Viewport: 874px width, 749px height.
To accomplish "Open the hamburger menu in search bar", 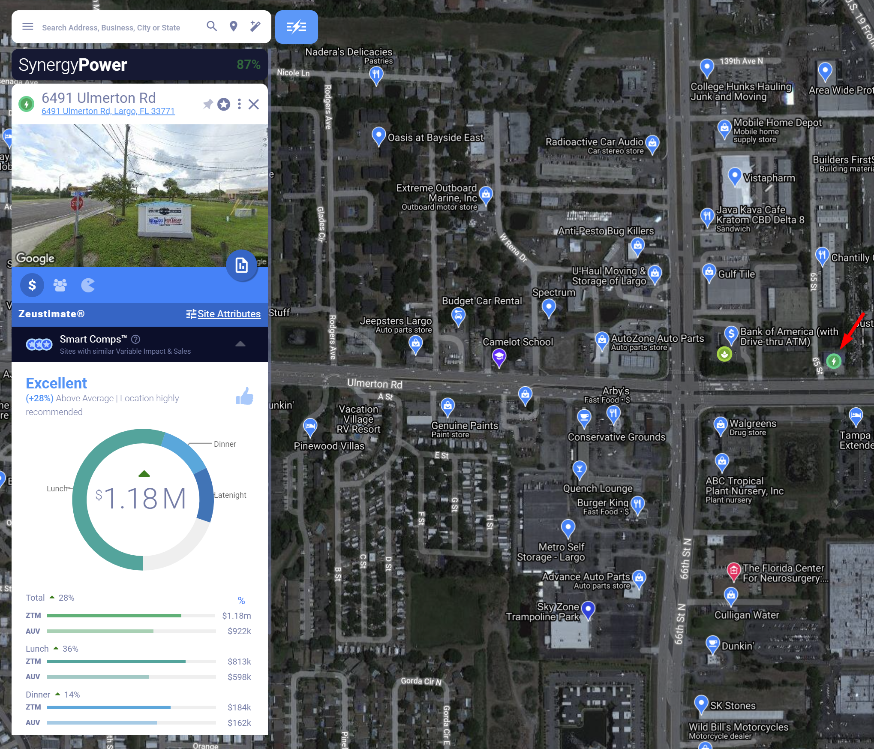I will [28, 27].
